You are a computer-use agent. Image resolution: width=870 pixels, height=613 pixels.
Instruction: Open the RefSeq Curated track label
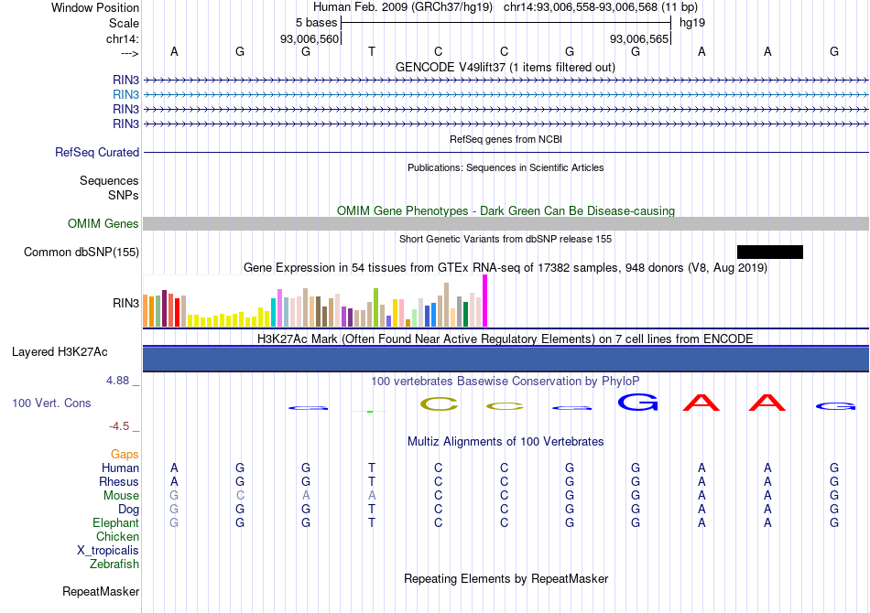pos(96,153)
